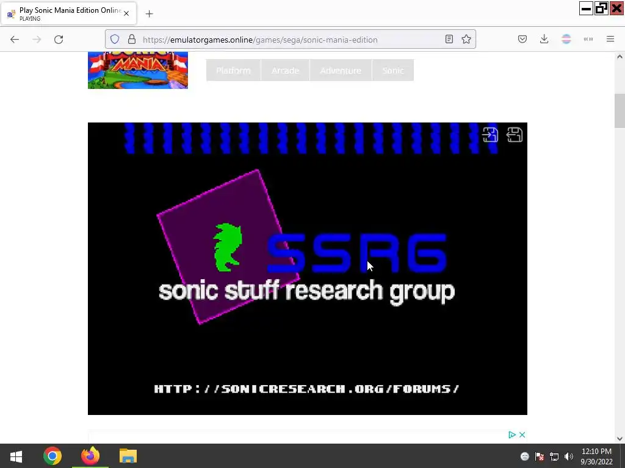625x468 pixels.
Task: Click the Sonic Mania cover thumbnail
Action: point(138,70)
